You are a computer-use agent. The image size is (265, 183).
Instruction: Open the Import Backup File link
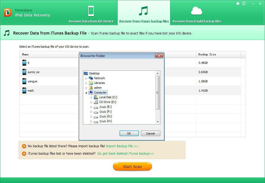click(x=122, y=146)
